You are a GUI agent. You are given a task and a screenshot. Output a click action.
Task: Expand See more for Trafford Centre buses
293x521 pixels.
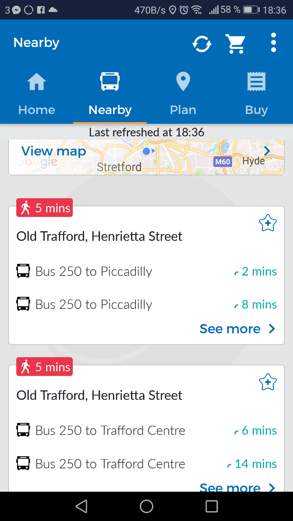[238, 487]
